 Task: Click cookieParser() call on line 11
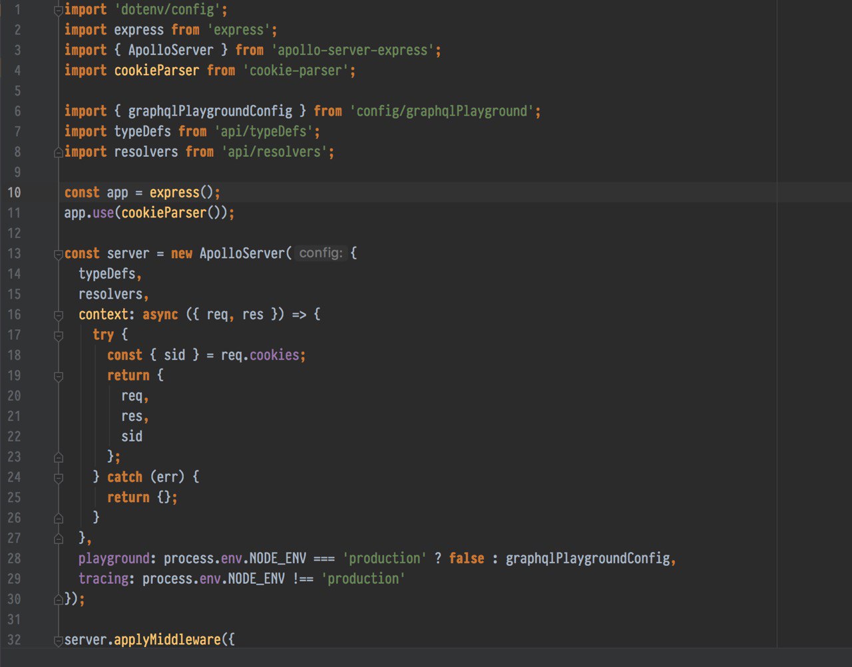coord(171,213)
